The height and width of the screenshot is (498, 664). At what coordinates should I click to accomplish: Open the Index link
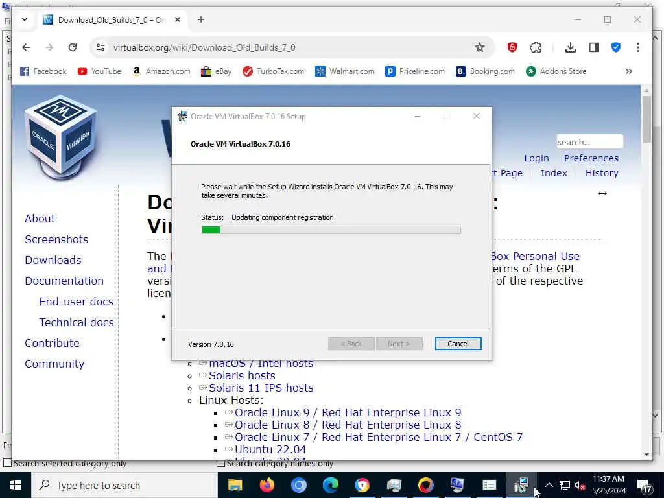click(554, 173)
